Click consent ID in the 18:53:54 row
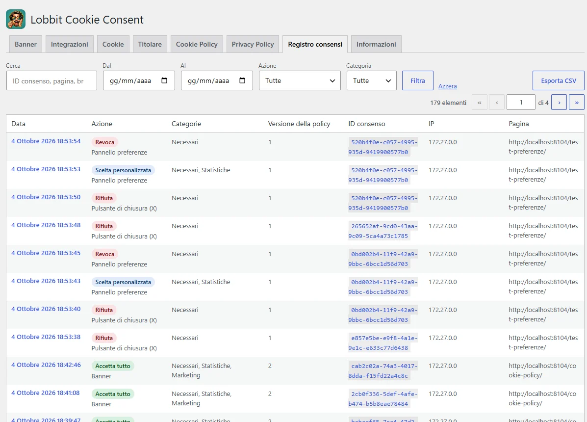Screen dimensions: 587x422 pyautogui.click(x=383, y=147)
